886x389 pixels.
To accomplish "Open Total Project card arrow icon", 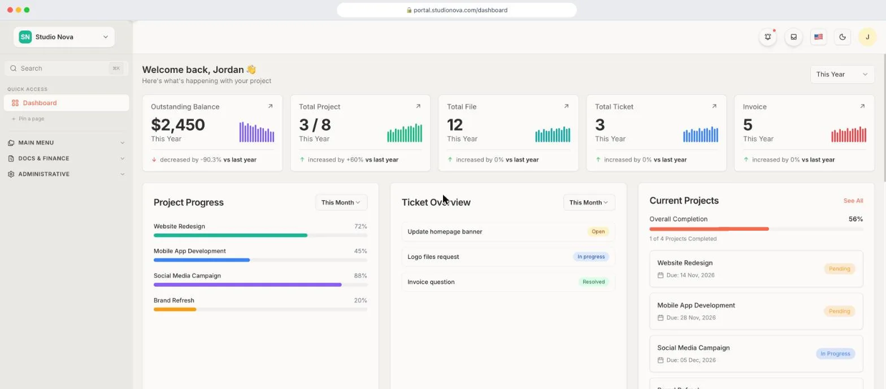I will pos(418,106).
